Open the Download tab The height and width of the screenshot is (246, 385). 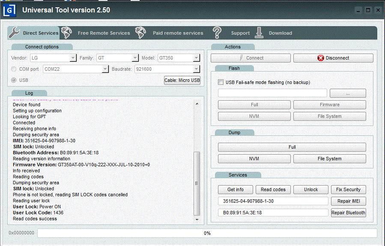[281, 33]
